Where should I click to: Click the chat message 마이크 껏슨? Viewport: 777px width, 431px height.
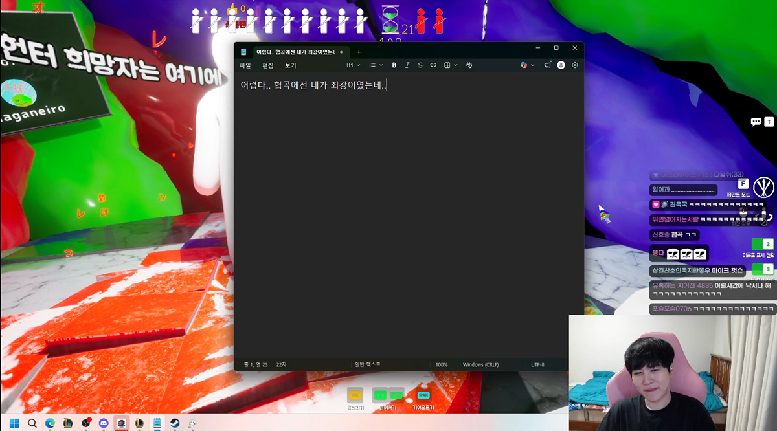[x=697, y=270]
